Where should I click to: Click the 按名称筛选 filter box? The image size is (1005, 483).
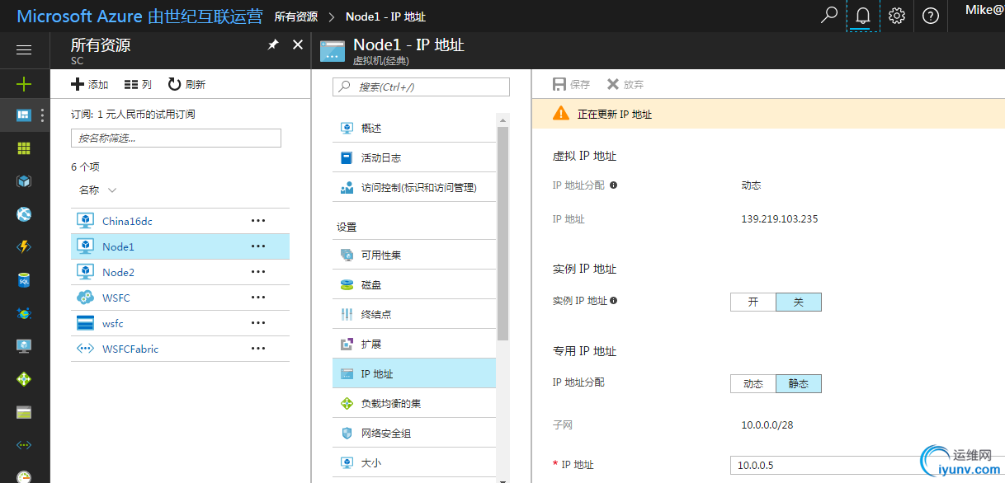[176, 138]
